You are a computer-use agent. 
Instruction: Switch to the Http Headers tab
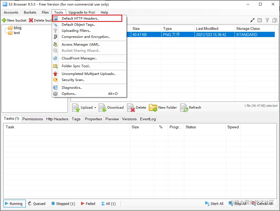tap(57, 119)
